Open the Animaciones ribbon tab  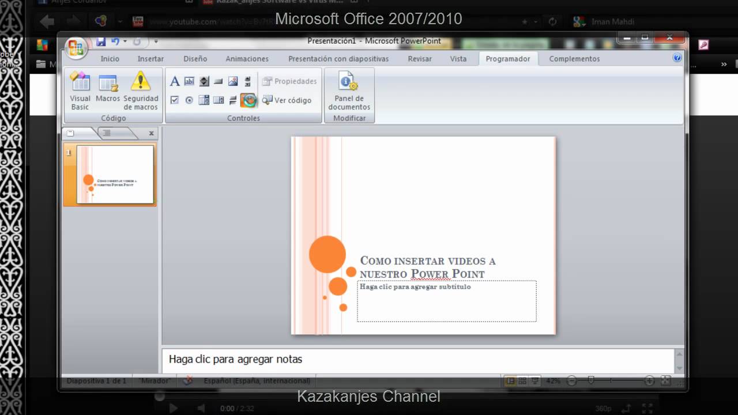click(x=247, y=59)
